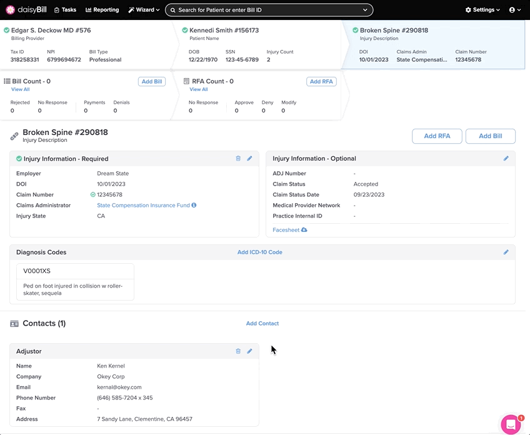Expand the Settings dropdown
Viewport: 530px width, 435px height.
482,10
